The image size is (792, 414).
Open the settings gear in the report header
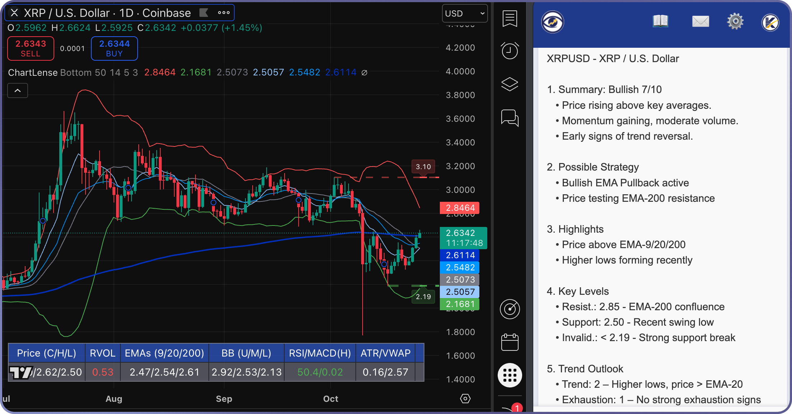pos(735,21)
